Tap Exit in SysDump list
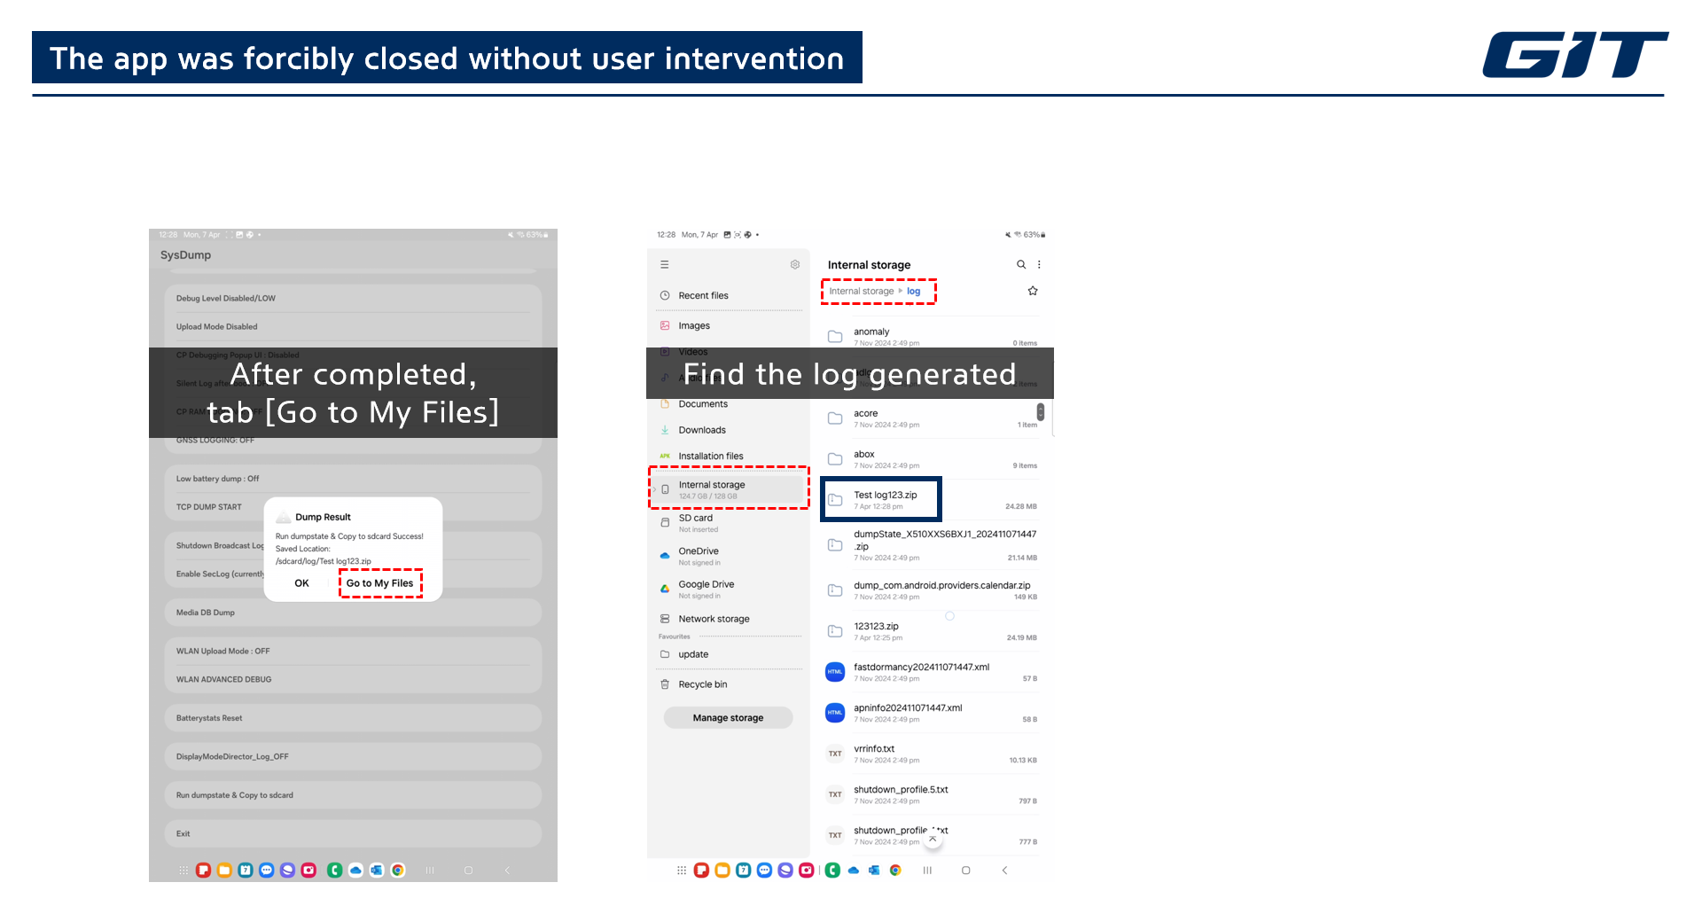Image resolution: width=1702 pixels, height=906 pixels. point(353,833)
